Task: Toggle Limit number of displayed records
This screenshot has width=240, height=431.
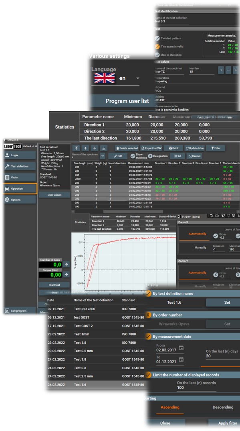Action: (x=148, y=375)
